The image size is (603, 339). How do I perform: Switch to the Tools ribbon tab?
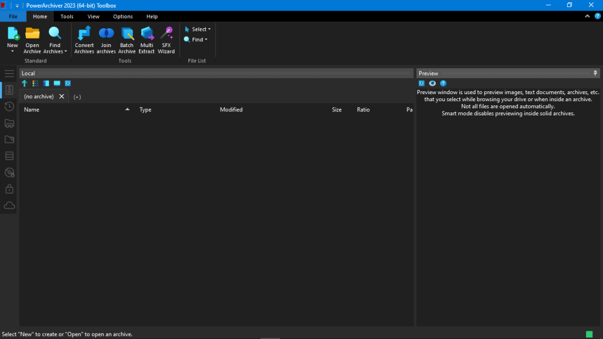tap(67, 16)
